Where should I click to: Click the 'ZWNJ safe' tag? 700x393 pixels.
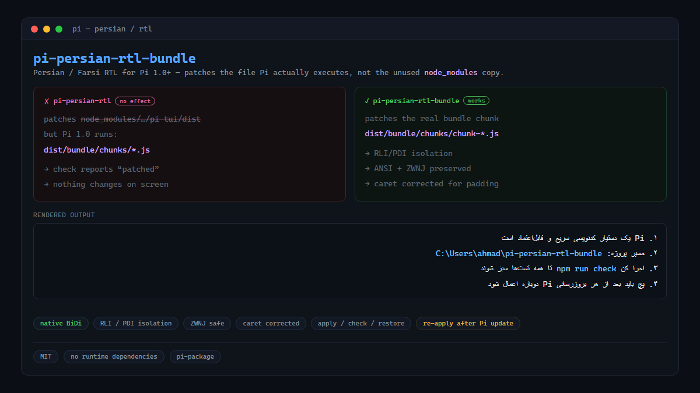point(207,323)
